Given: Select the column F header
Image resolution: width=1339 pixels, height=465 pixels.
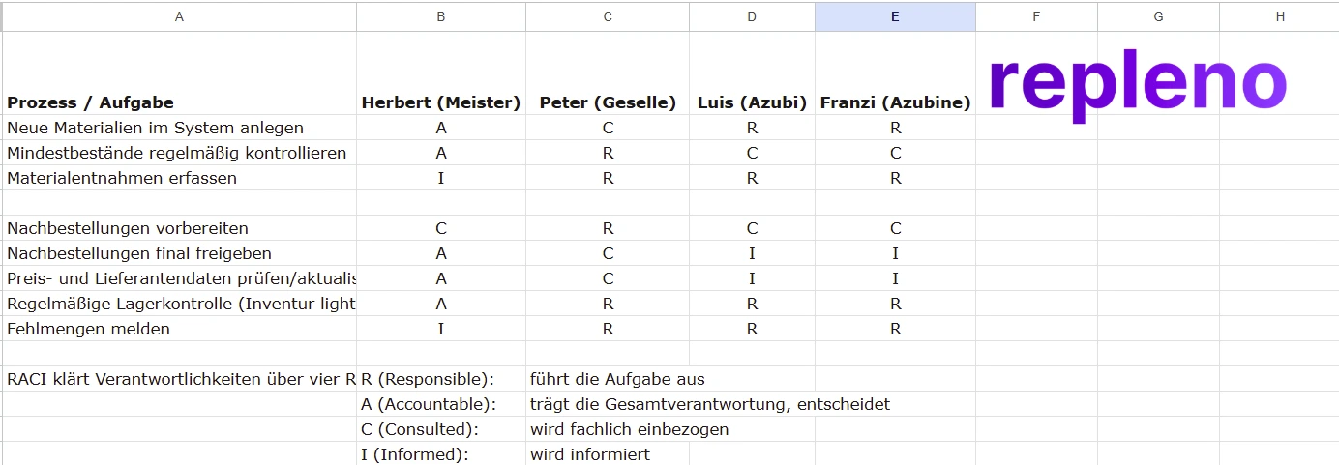Looking at the screenshot, I should click(x=1036, y=16).
